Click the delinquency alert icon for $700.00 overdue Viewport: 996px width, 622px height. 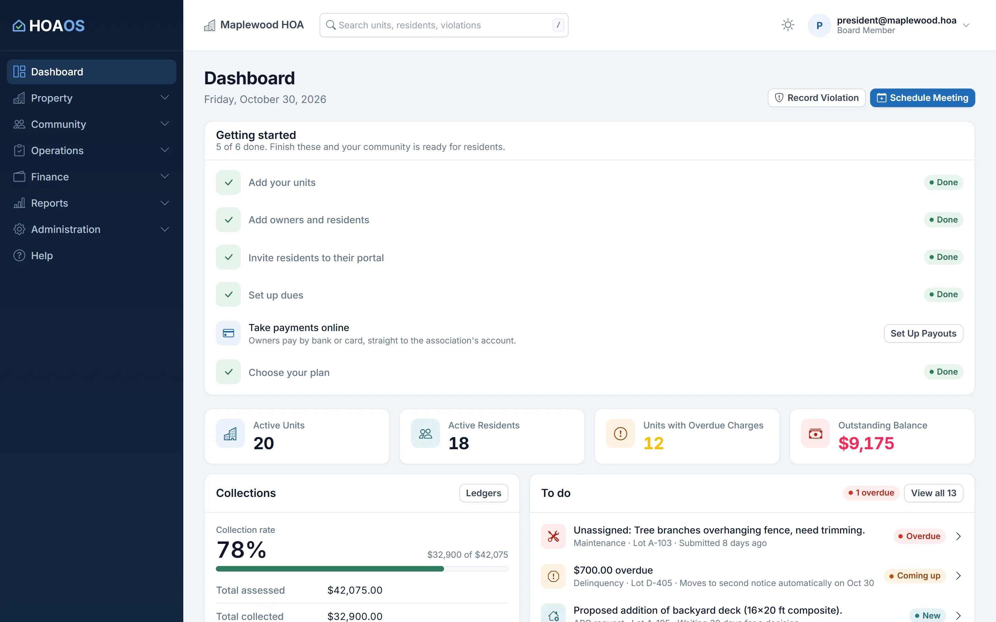(x=553, y=576)
